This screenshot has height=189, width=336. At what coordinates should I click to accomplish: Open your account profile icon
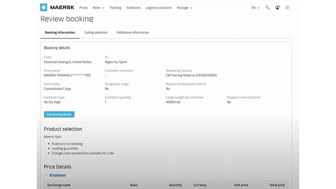point(277,7)
